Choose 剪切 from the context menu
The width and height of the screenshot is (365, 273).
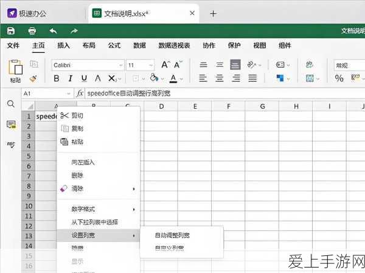(x=98, y=116)
